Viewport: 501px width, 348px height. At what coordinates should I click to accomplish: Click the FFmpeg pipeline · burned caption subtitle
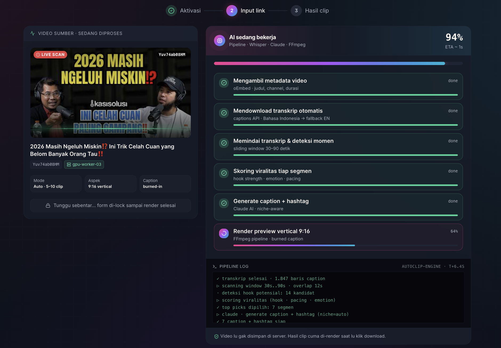pos(268,239)
